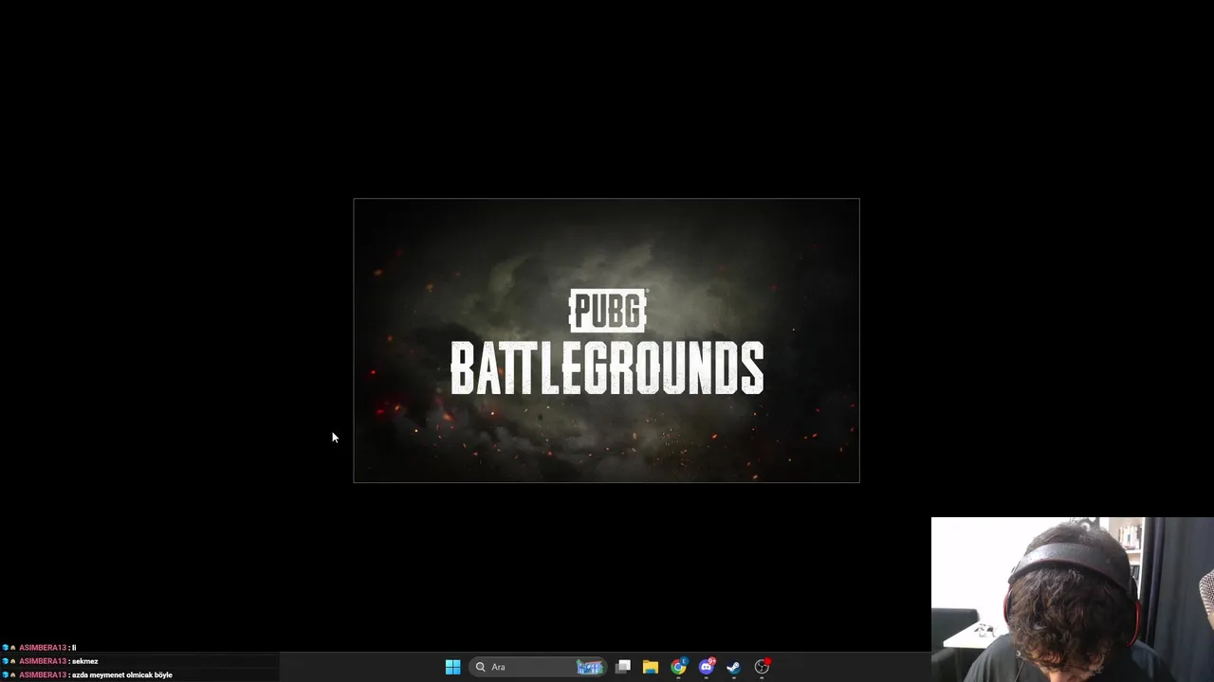Image resolution: width=1214 pixels, height=682 pixels.
Task: Click the webcam overlay of the streamer
Action: [x=1073, y=600]
